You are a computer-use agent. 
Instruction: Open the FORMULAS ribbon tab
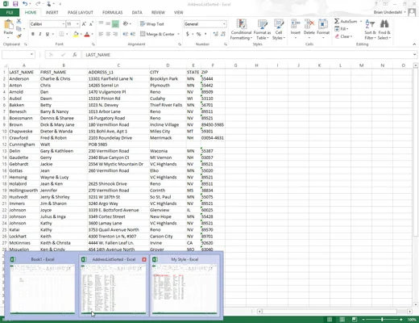112,12
